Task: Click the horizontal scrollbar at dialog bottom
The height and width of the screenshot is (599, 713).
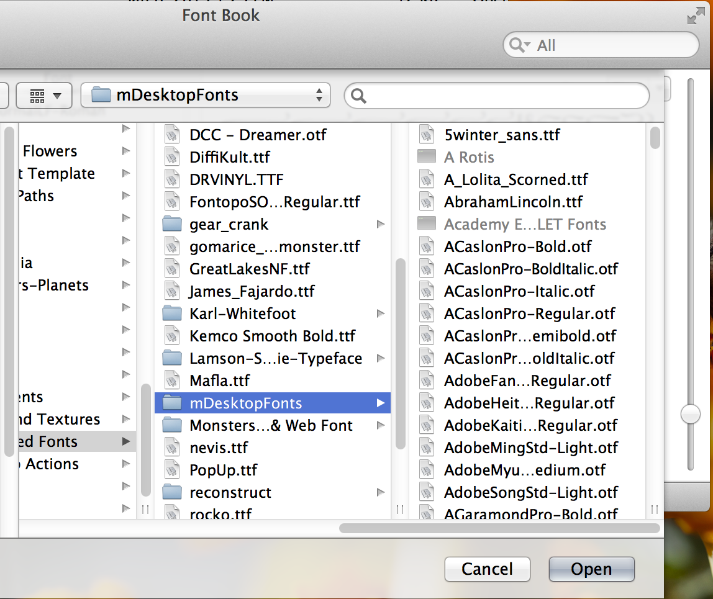Action: 499,528
